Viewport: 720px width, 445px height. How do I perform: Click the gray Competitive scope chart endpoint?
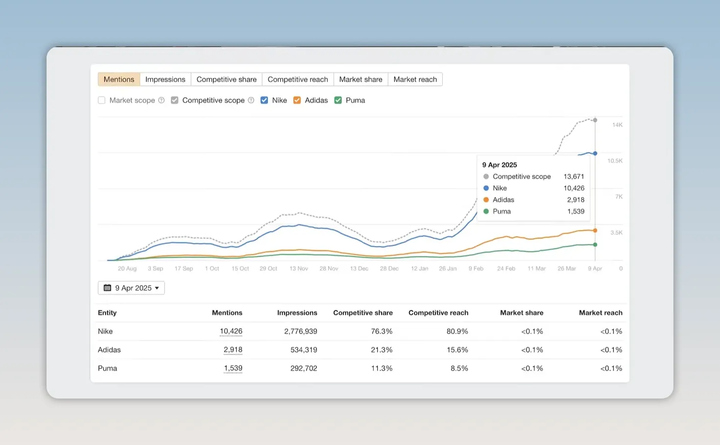pyautogui.click(x=595, y=120)
